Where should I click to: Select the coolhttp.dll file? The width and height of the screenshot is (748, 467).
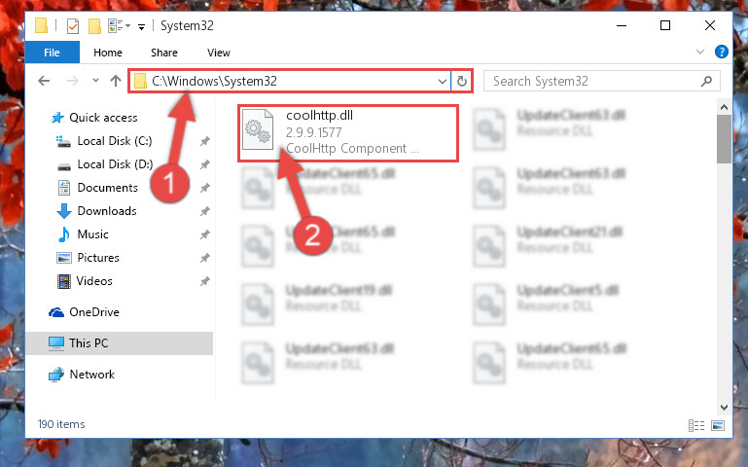[x=348, y=132]
